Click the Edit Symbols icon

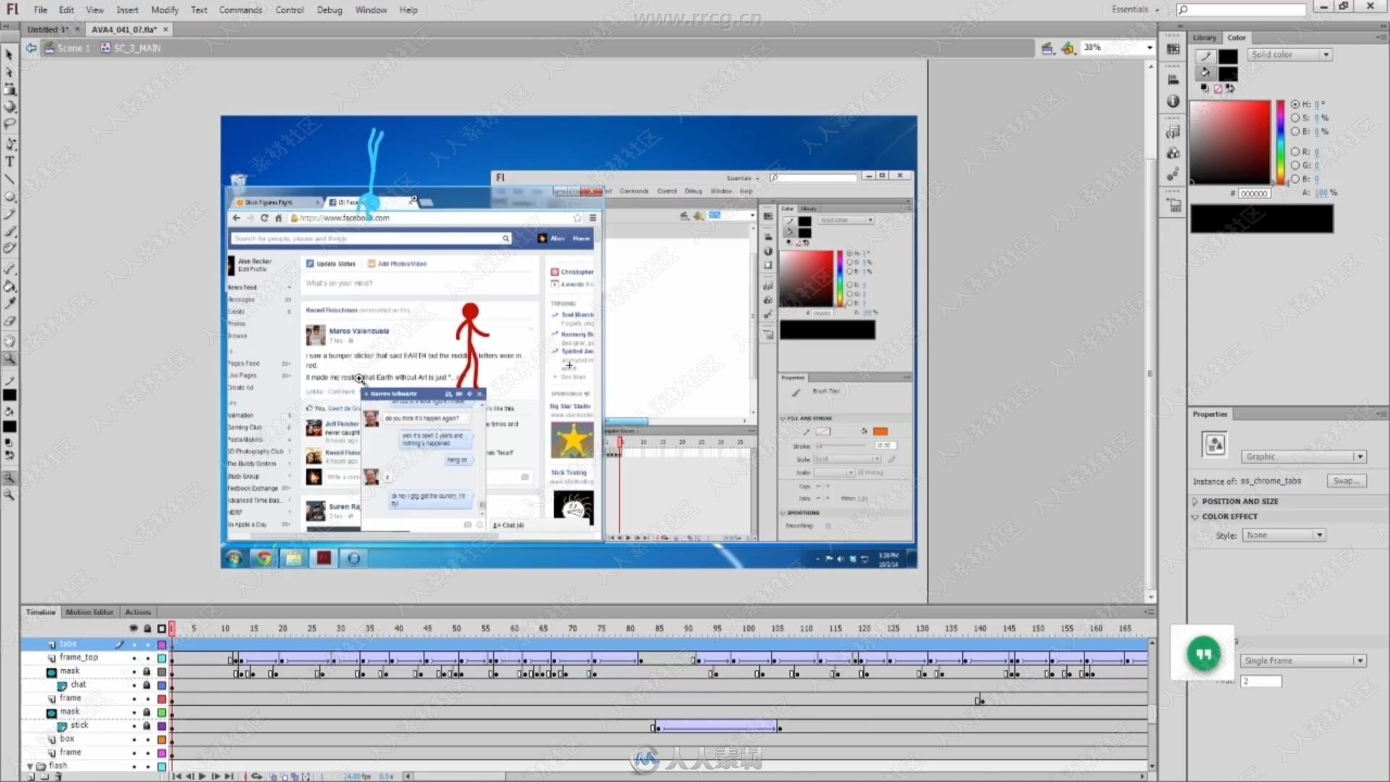pos(1069,49)
